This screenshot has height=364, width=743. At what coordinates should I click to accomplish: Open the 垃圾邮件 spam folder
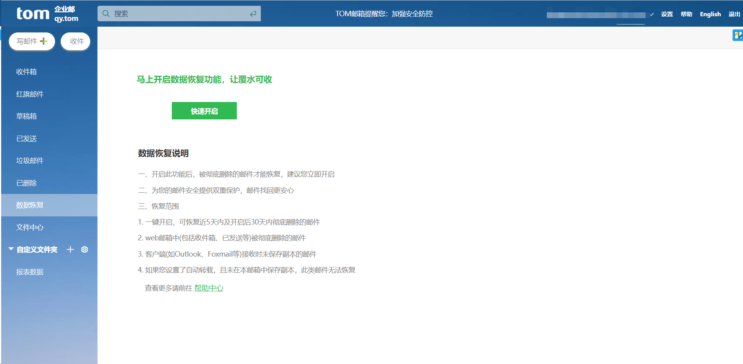point(30,161)
